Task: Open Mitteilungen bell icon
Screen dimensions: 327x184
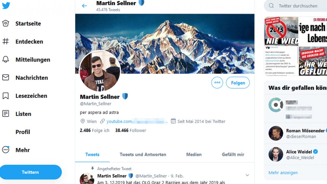Action: click(x=6, y=60)
